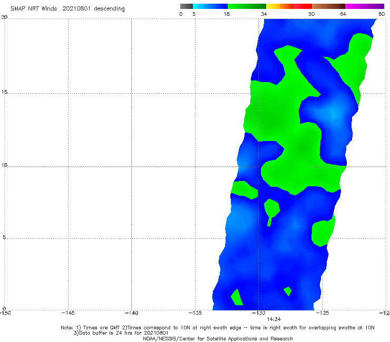Screen dimensions: 390x342
Task: Click the latitude axis label '15'
Action: (x=4, y=92)
